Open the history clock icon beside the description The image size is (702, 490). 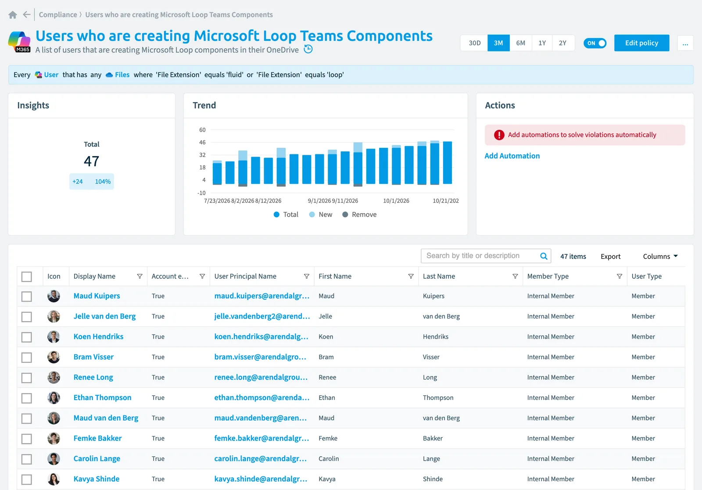pos(308,49)
